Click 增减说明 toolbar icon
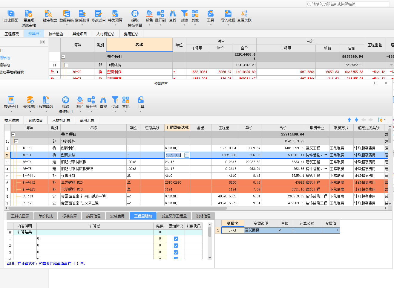This screenshot has height=288, width=394. [82, 13]
